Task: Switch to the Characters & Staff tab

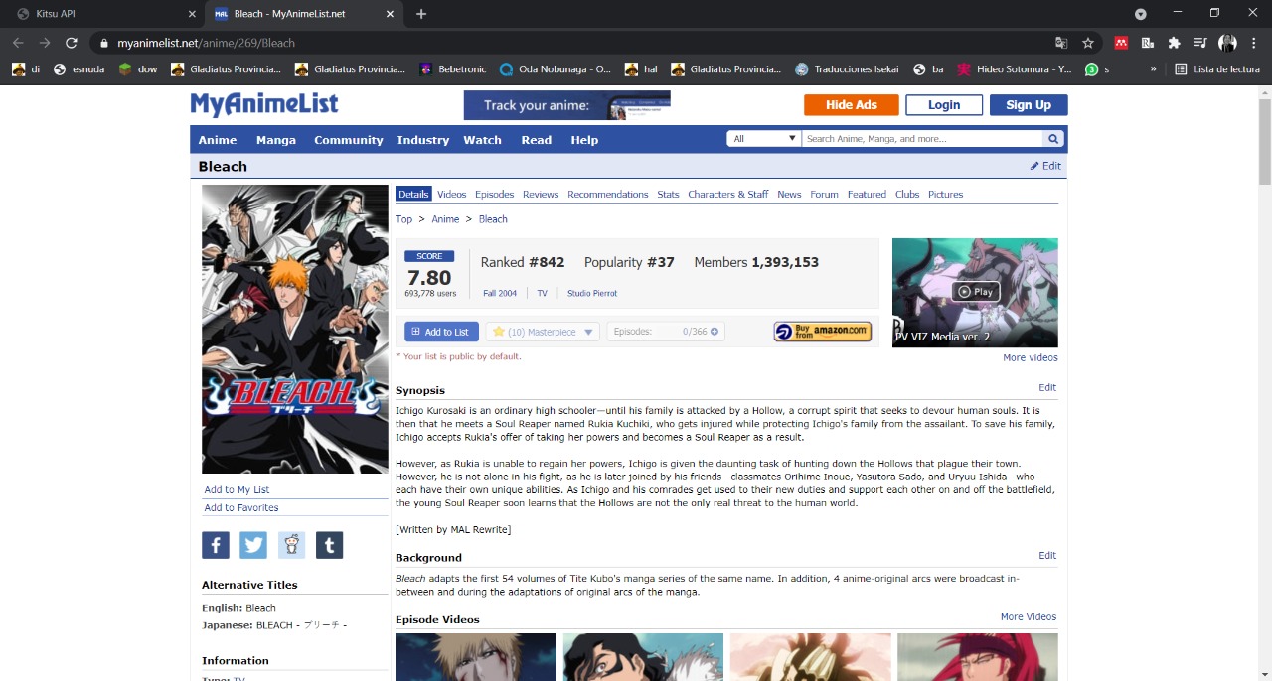Action: (x=727, y=194)
